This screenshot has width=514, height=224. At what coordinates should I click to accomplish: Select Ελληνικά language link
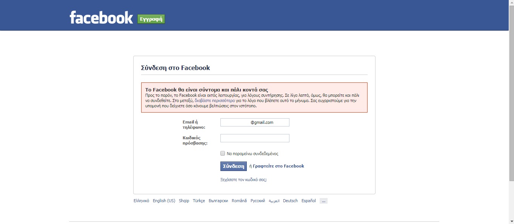tap(142, 201)
